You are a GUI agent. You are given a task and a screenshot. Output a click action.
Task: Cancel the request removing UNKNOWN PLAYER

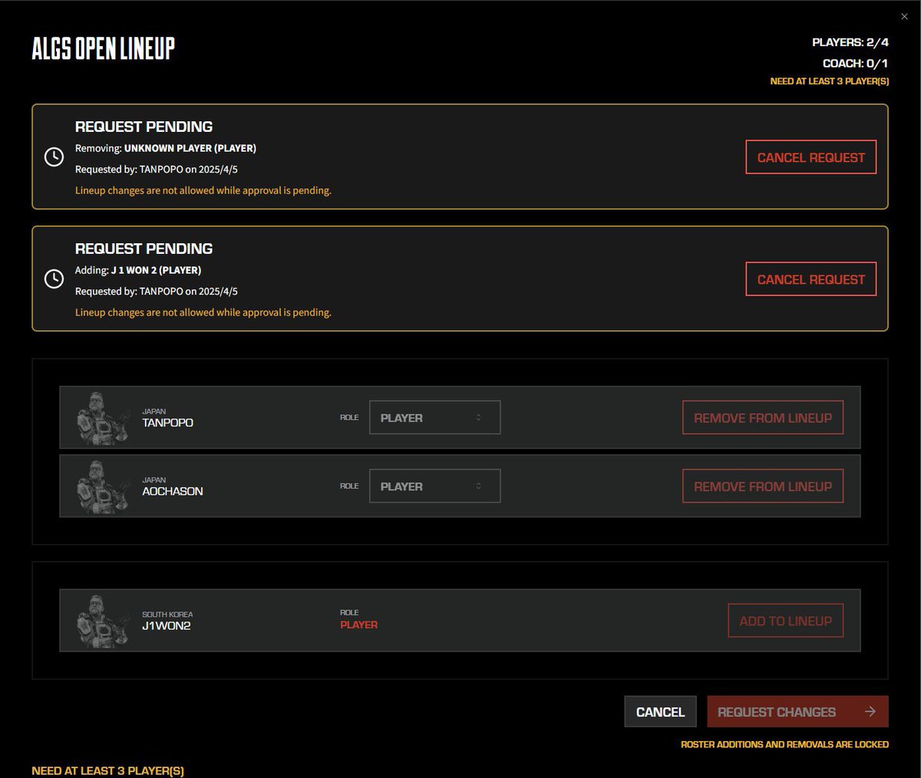[810, 157]
